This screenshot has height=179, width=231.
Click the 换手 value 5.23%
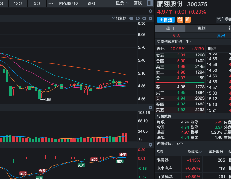[x=217, y=132]
